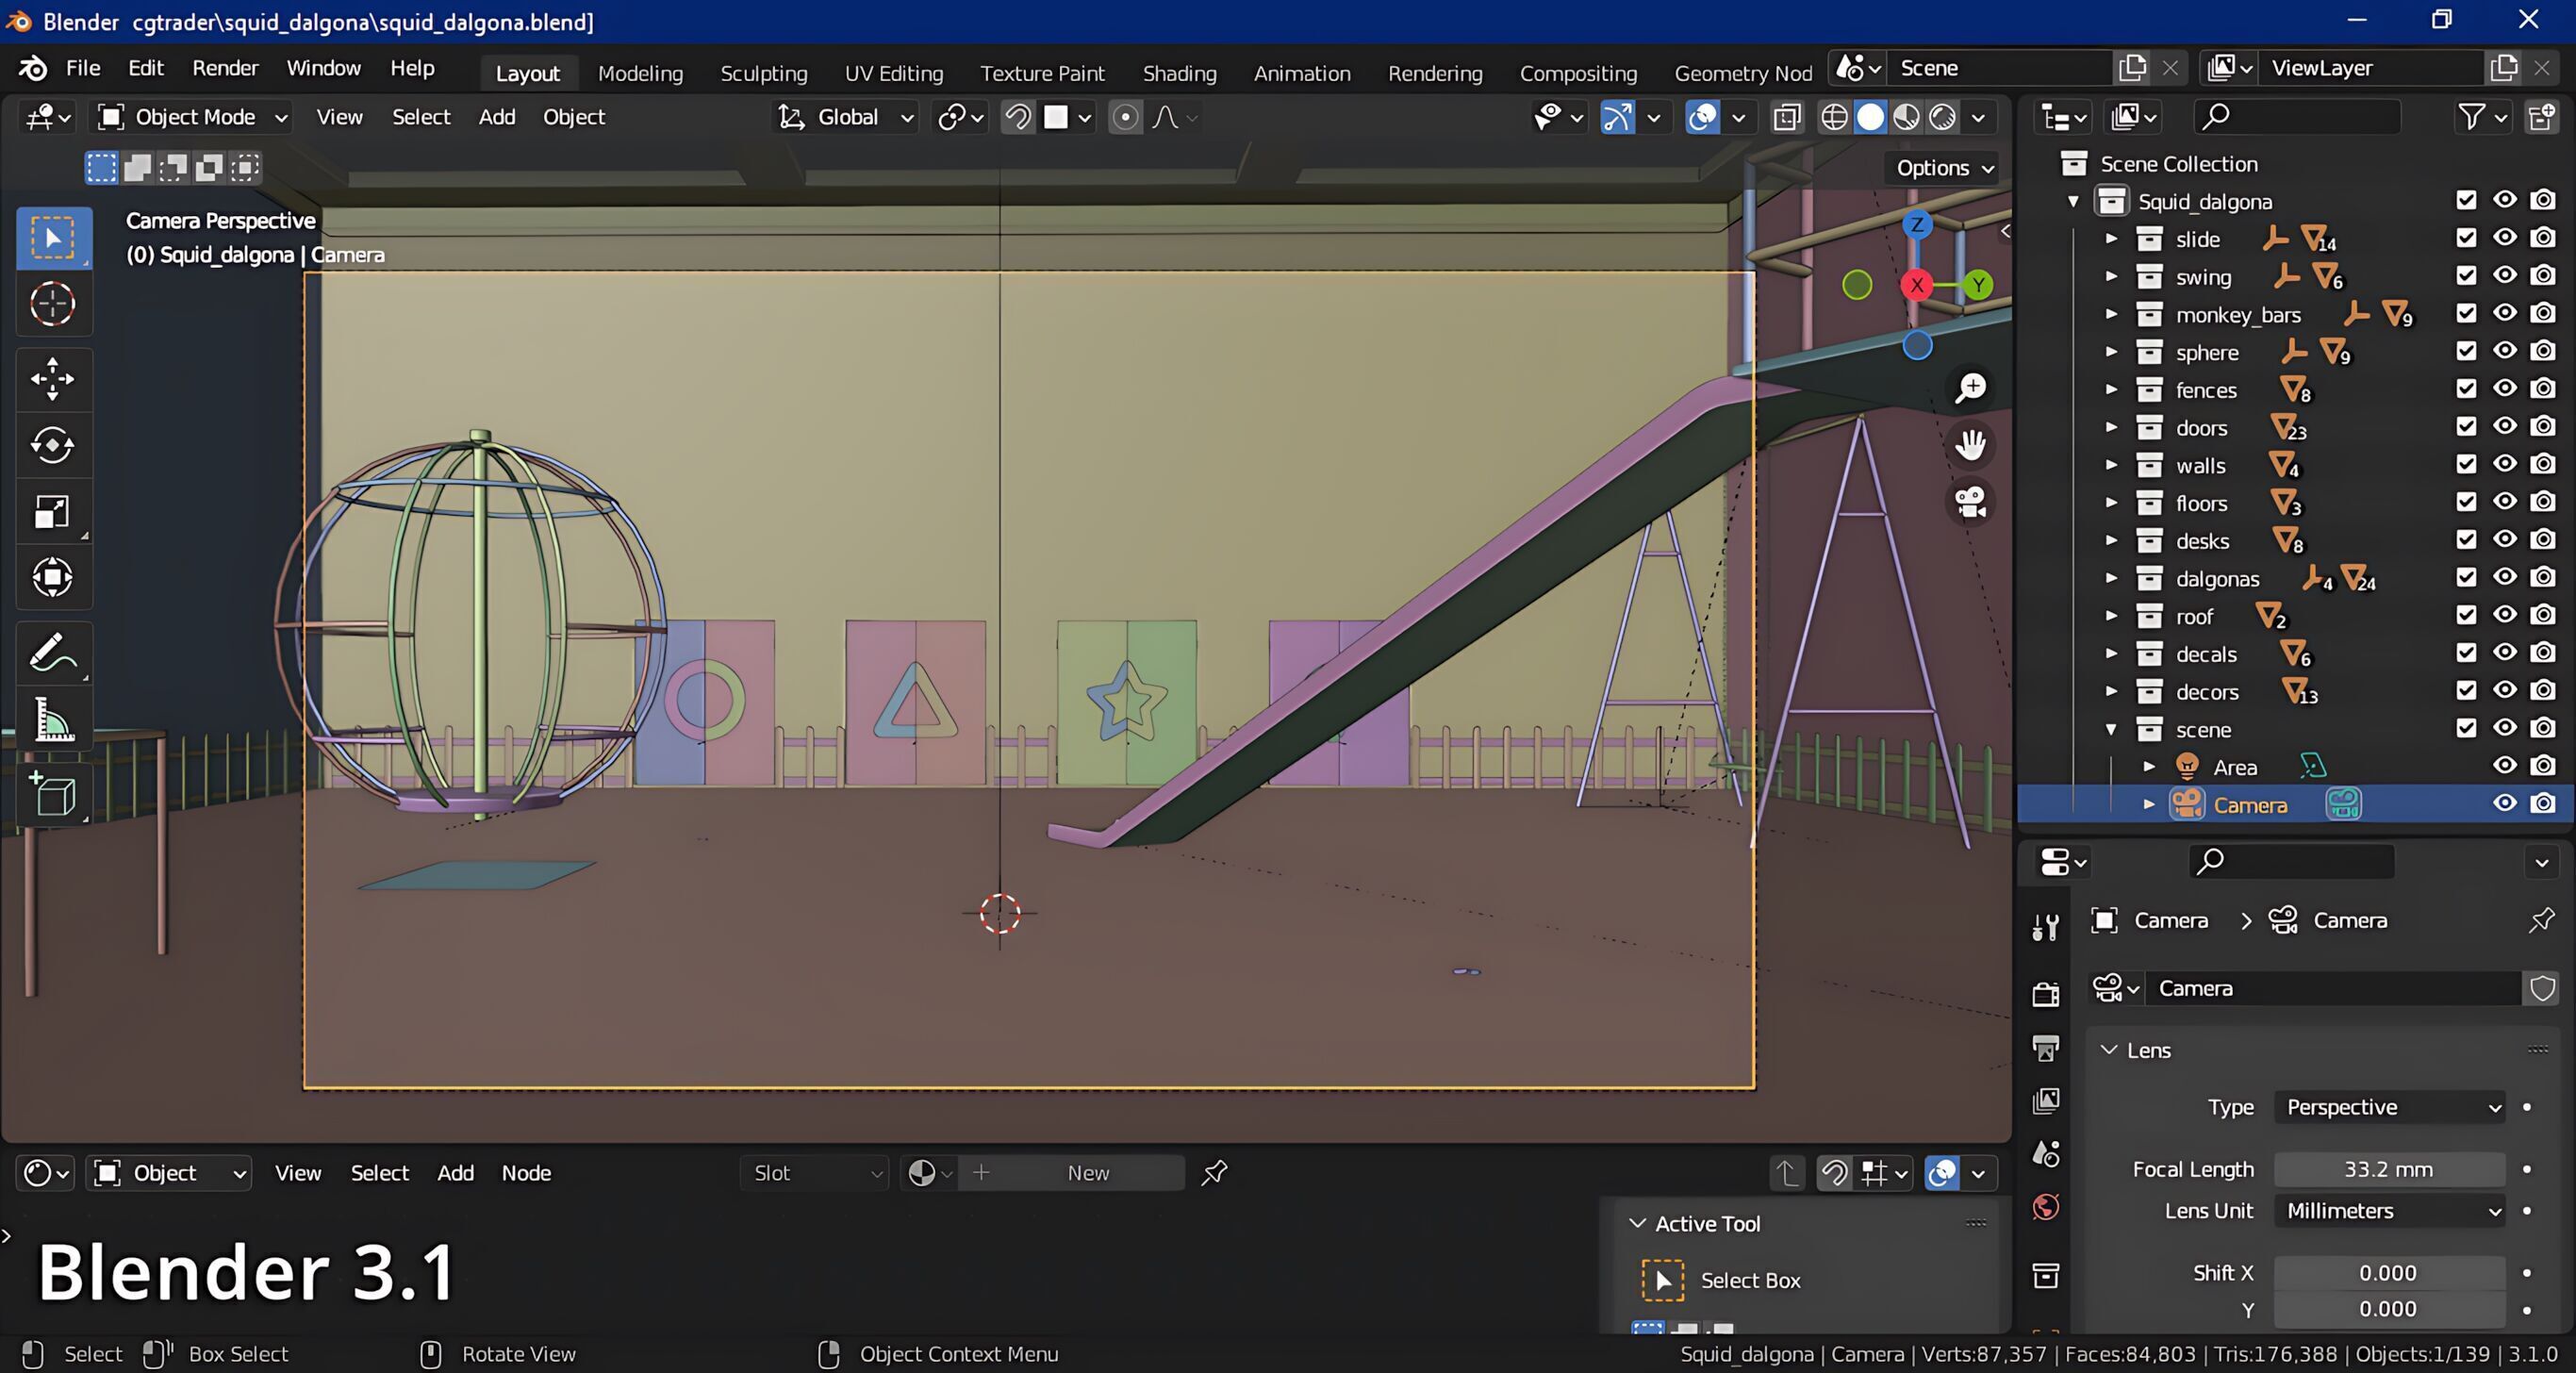
Task: Select the Move tool in toolbar
Action: click(x=52, y=379)
